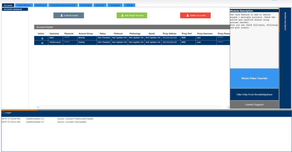Click the horizontal scrollbar left arrow
The image size is (292, 152).
pos(38,108)
